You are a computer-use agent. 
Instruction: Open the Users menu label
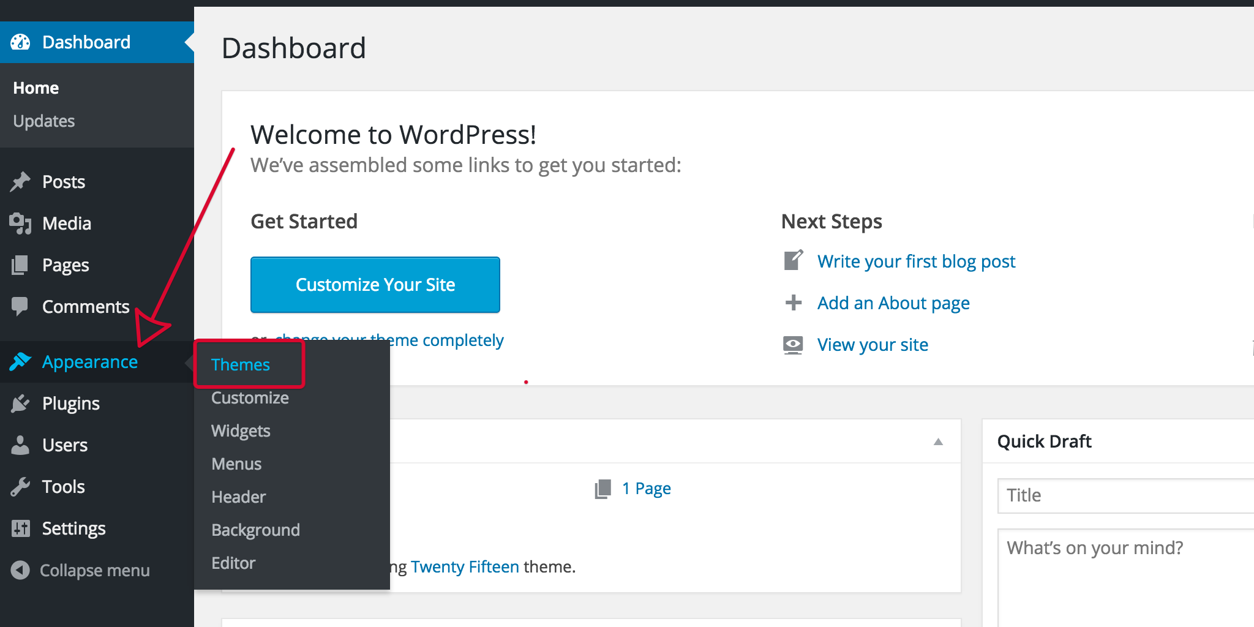[x=65, y=445]
